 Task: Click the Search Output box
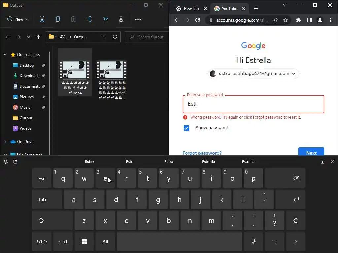(x=147, y=37)
